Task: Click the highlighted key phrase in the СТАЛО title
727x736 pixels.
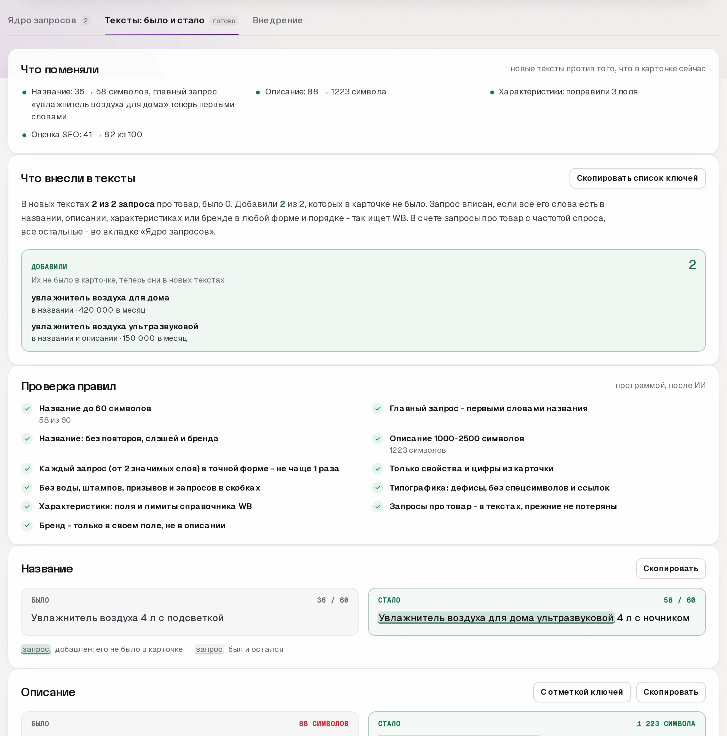Action: pos(496,618)
